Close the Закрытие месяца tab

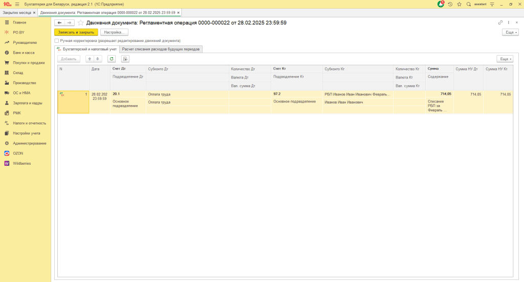[x=35, y=12]
